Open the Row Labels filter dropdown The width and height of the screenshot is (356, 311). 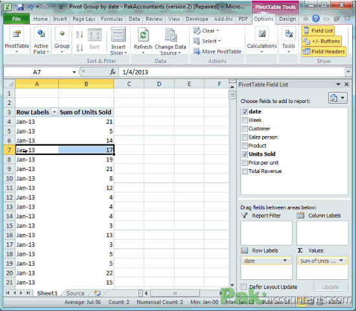point(54,112)
